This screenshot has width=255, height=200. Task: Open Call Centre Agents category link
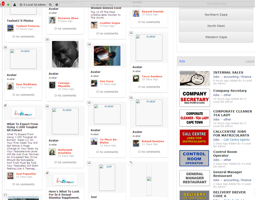236,140
